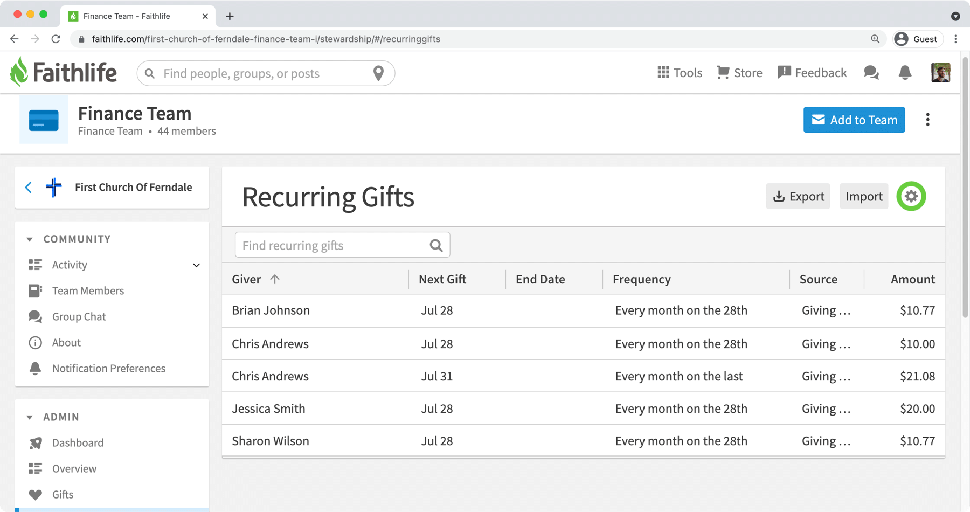
Task: Open Activity in sidebar
Action: (x=70, y=265)
